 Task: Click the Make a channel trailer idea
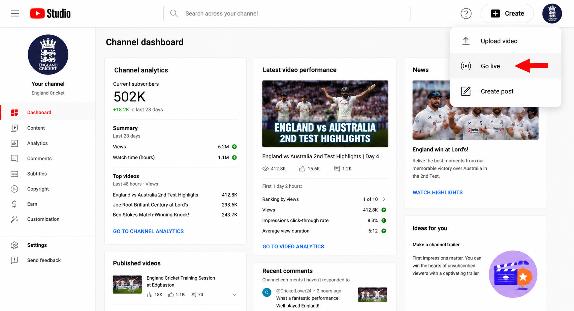[436, 245]
